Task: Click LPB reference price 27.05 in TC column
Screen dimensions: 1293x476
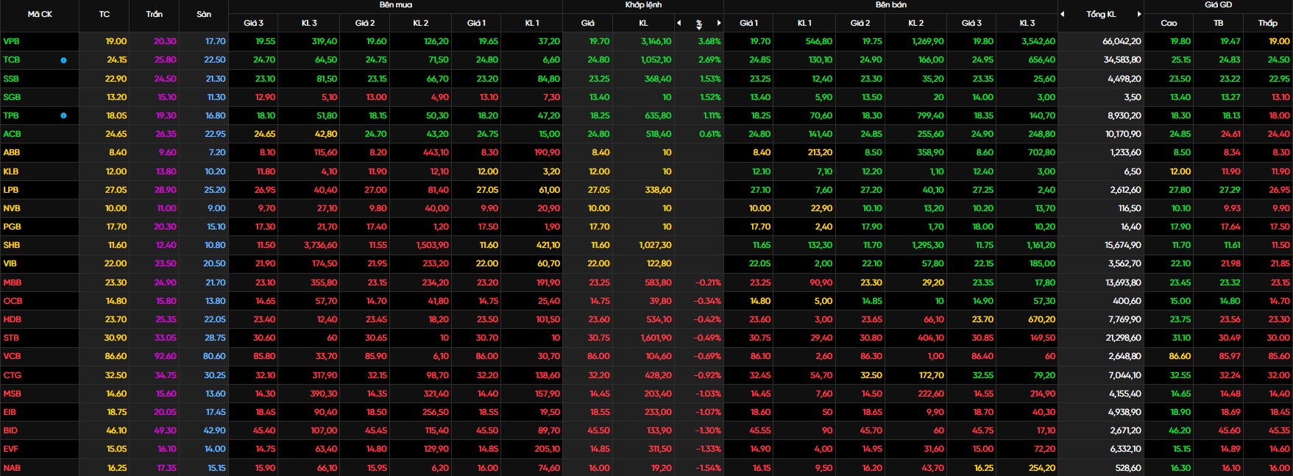Action: pyautogui.click(x=116, y=190)
